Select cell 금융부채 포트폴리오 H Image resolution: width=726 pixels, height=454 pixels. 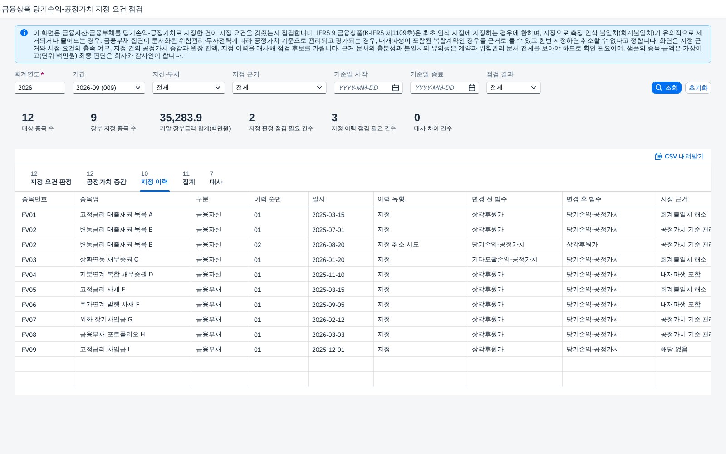tap(134, 335)
